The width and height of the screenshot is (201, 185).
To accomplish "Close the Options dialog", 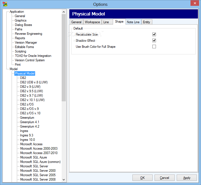I will (x=195, y=3).
